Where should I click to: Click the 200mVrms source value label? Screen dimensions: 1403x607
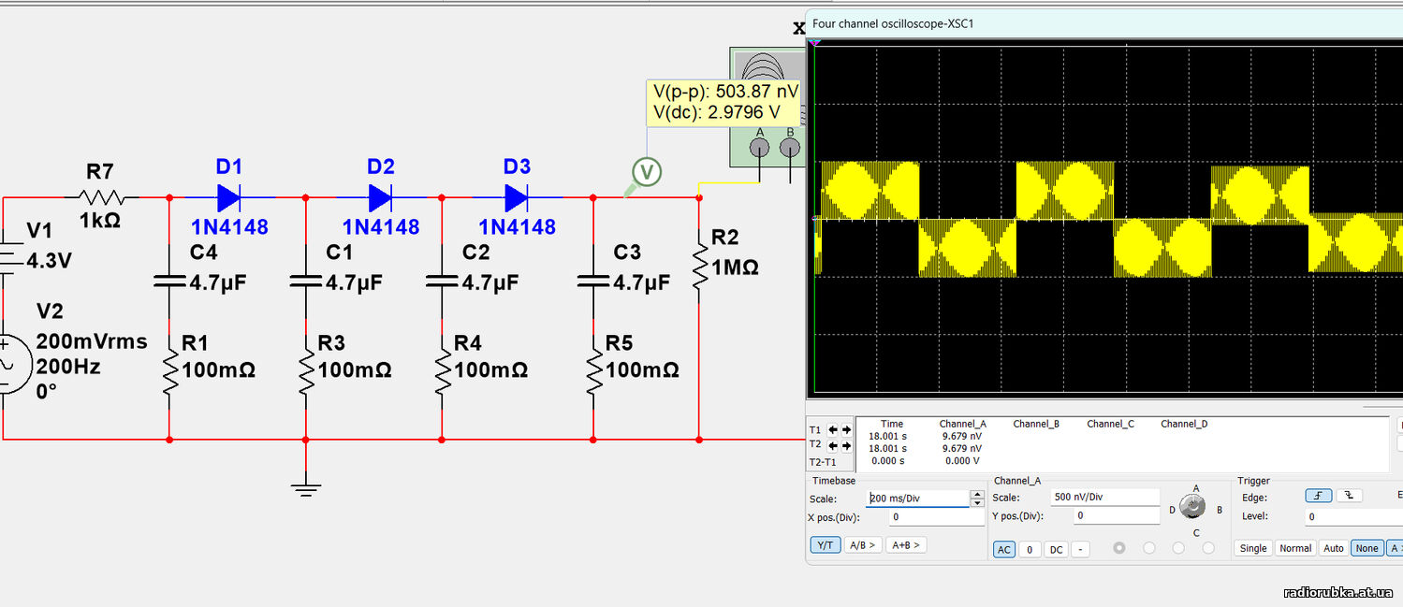[92, 341]
